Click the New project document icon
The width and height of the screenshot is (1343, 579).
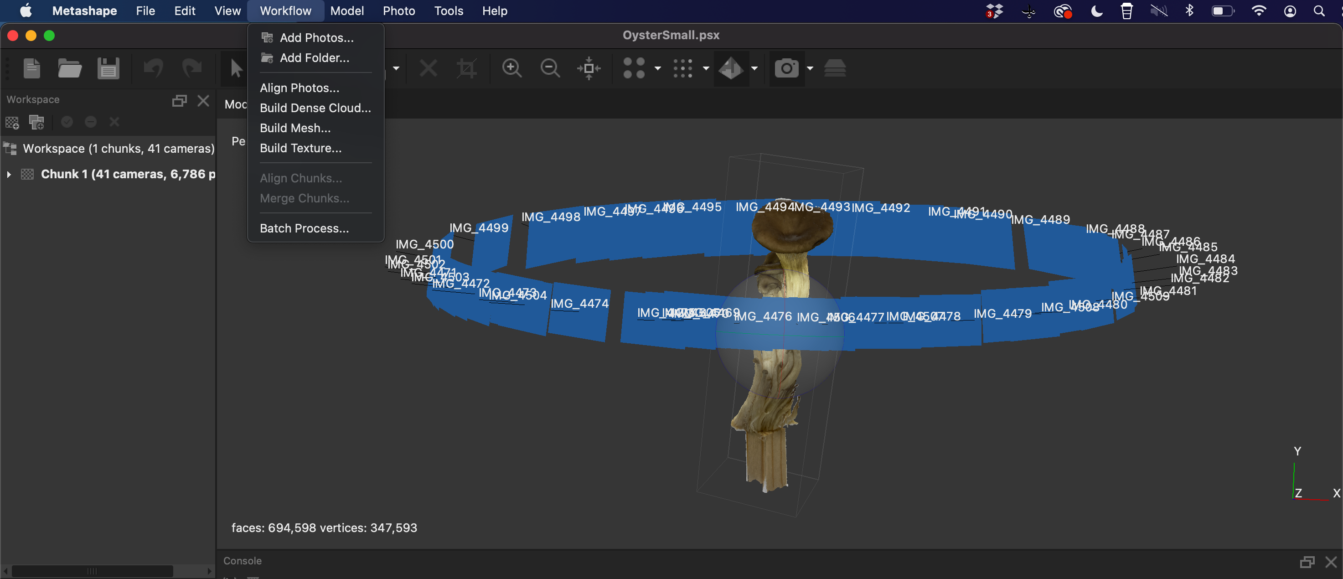coord(32,68)
